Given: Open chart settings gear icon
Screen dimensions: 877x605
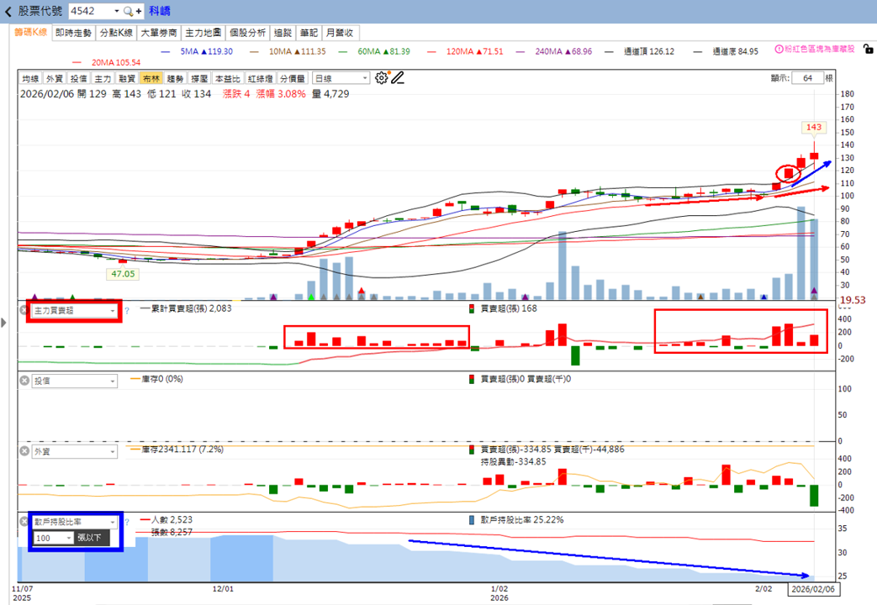Looking at the screenshot, I should [x=382, y=78].
